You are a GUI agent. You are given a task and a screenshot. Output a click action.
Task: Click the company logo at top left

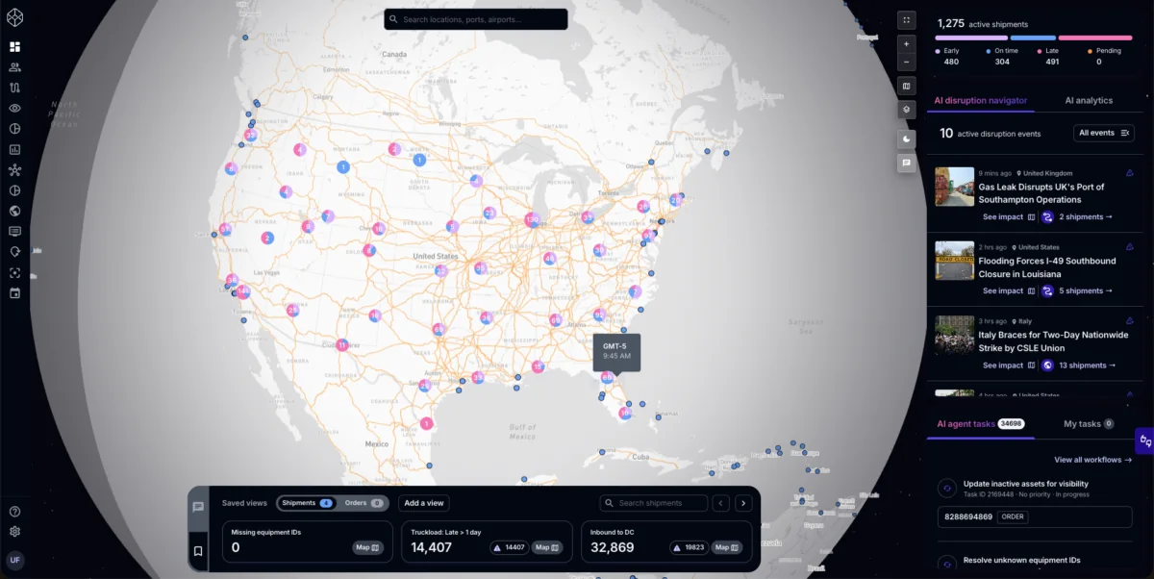click(x=14, y=17)
